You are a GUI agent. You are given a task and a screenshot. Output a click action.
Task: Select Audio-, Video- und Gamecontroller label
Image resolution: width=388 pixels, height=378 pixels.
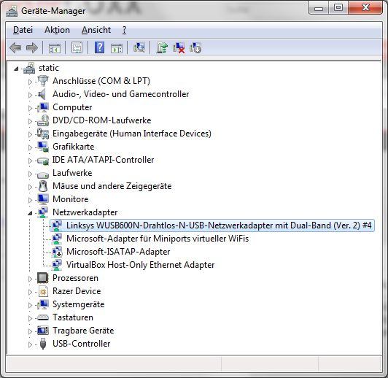(x=121, y=94)
